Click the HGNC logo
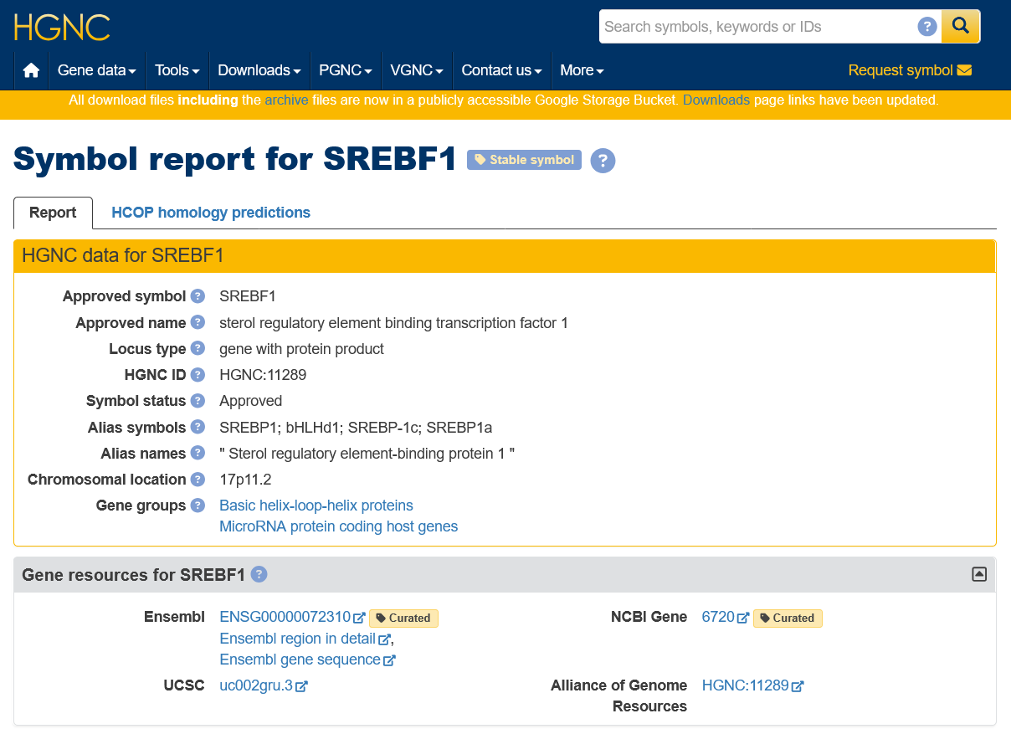Viewport: 1011px width, 734px height. (62, 28)
